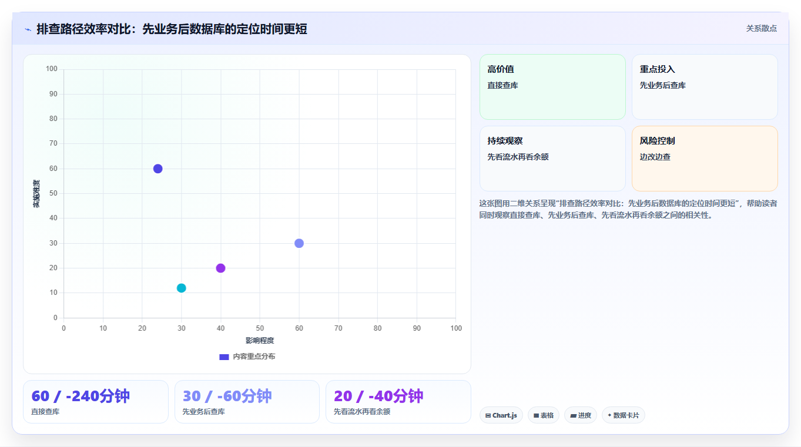The image size is (801, 447).
Task: Click the 进度 chip icon
Action: pyautogui.click(x=573, y=415)
